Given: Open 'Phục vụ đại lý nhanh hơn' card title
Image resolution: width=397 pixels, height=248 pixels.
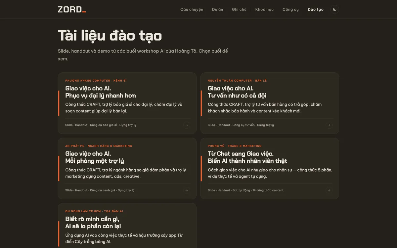Looking at the screenshot, I should 101,96.
